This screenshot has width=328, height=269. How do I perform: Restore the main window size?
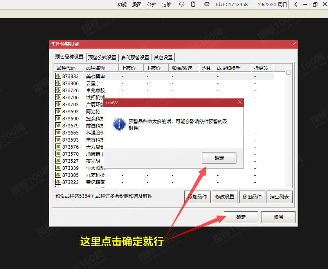coord(315,4)
